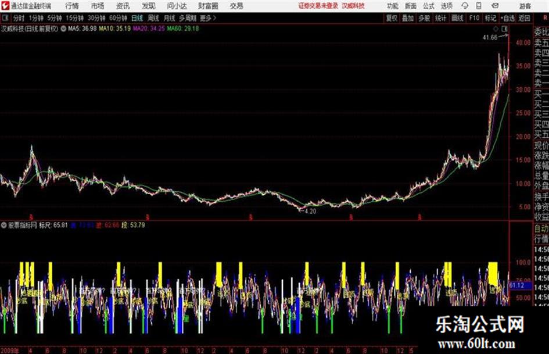Screen dimensions: 549x354
Task: Click the 多股 toolbar button
Action: click(424, 18)
